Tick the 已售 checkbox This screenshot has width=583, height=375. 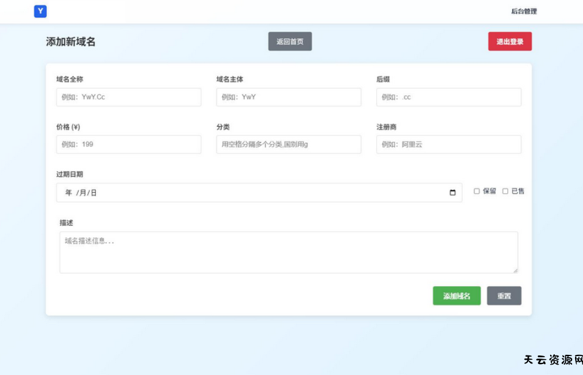point(505,191)
